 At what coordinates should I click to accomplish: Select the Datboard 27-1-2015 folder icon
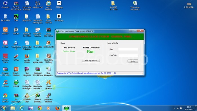click(x=27, y=32)
